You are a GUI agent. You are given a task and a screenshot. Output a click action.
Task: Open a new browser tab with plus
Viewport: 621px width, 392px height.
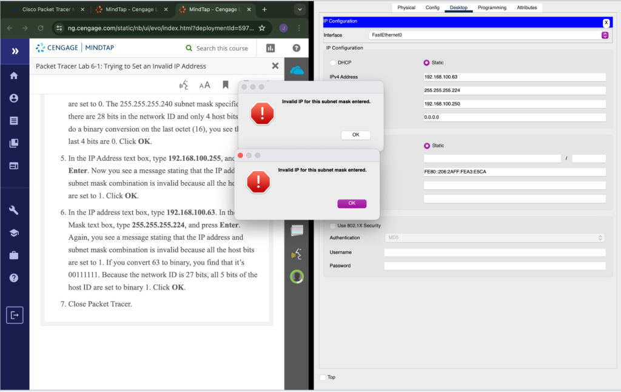tap(264, 10)
